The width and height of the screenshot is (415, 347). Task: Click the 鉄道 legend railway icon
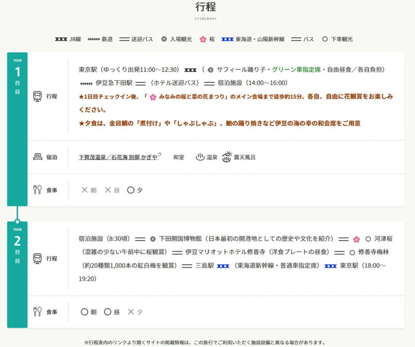coord(93,39)
